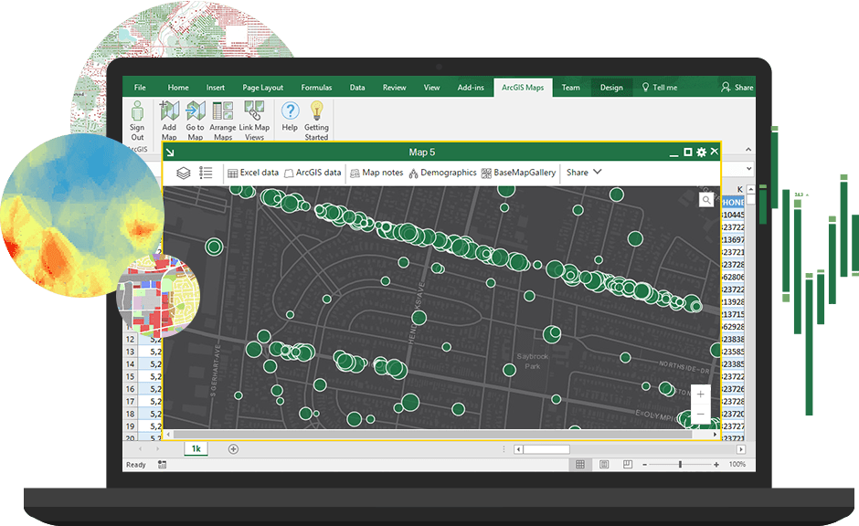The width and height of the screenshot is (859, 526).
Task: Click the worksheet vertical scroll up arrow
Action: 750,189
